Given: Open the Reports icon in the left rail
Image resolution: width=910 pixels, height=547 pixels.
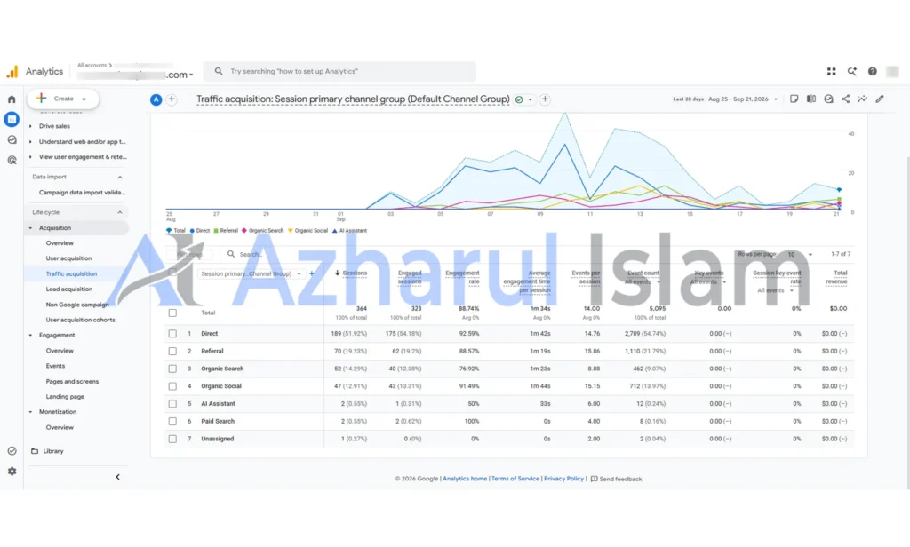Looking at the screenshot, I should click(x=12, y=120).
